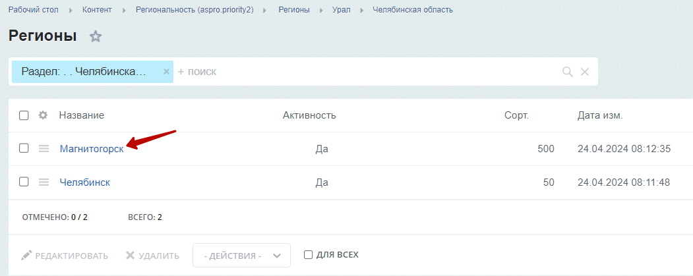Screen dimensions: 693x276
Task: Open Челябинская область breadcrumb
Action: (413, 10)
